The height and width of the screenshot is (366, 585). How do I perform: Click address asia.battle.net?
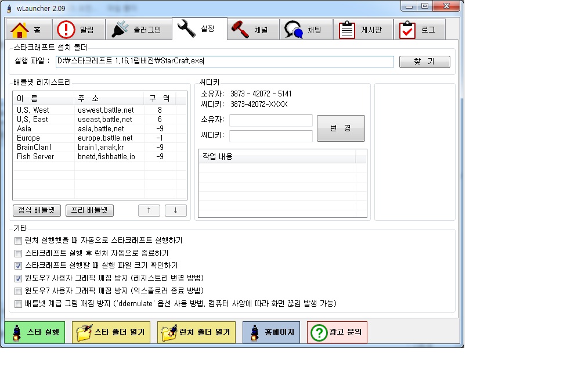[101, 129]
